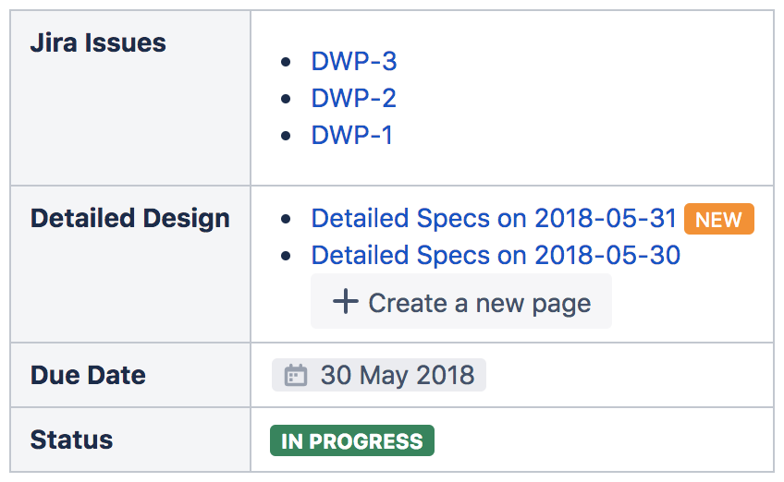
Task: Open the DWP-3 Jira issue link
Action: tap(353, 62)
